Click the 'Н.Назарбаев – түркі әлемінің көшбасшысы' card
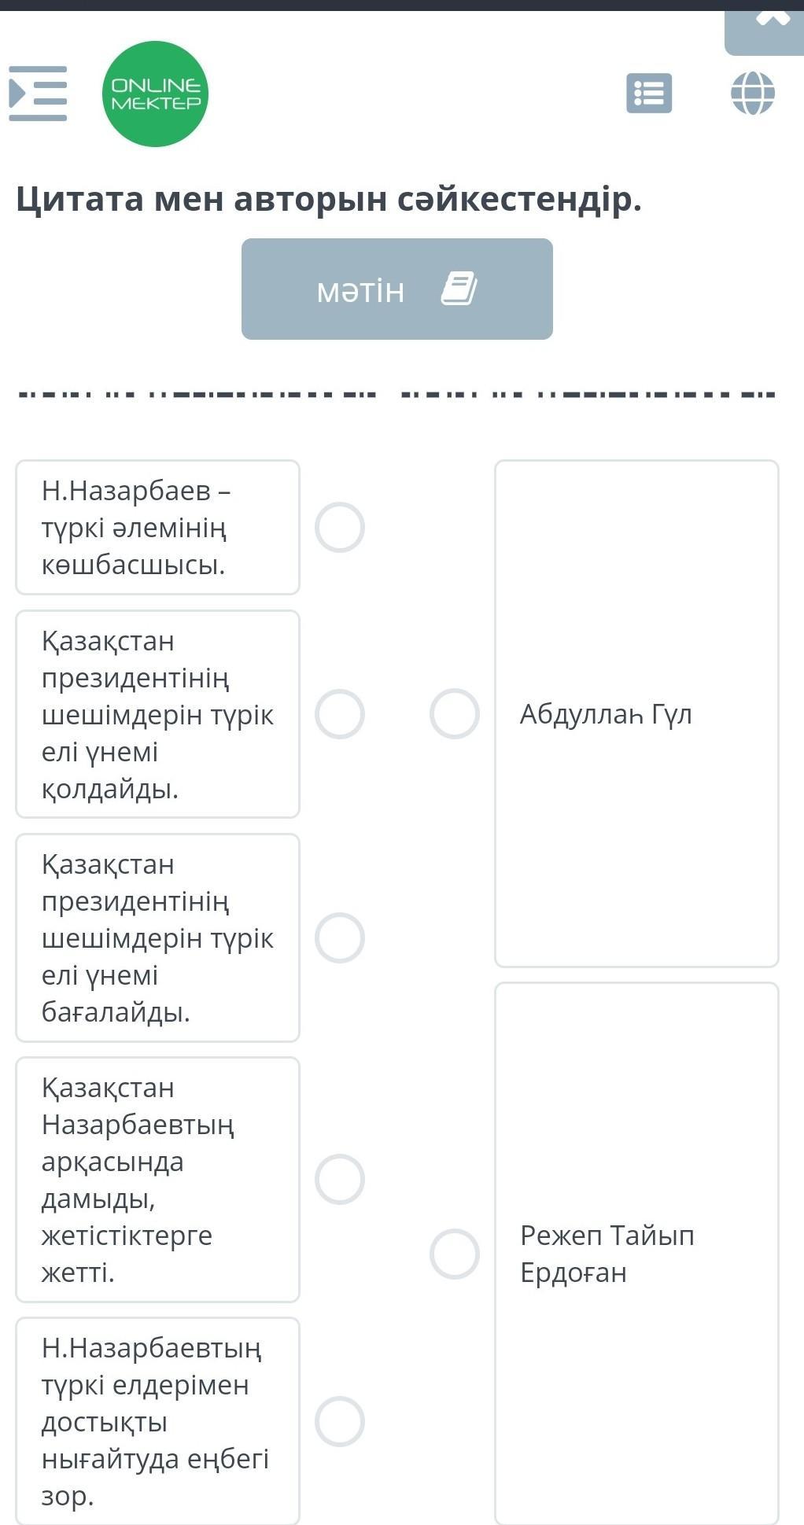Screen dimensions: 804x1525 point(157,527)
